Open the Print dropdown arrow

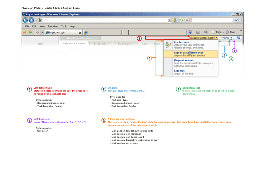[x=210, y=32]
